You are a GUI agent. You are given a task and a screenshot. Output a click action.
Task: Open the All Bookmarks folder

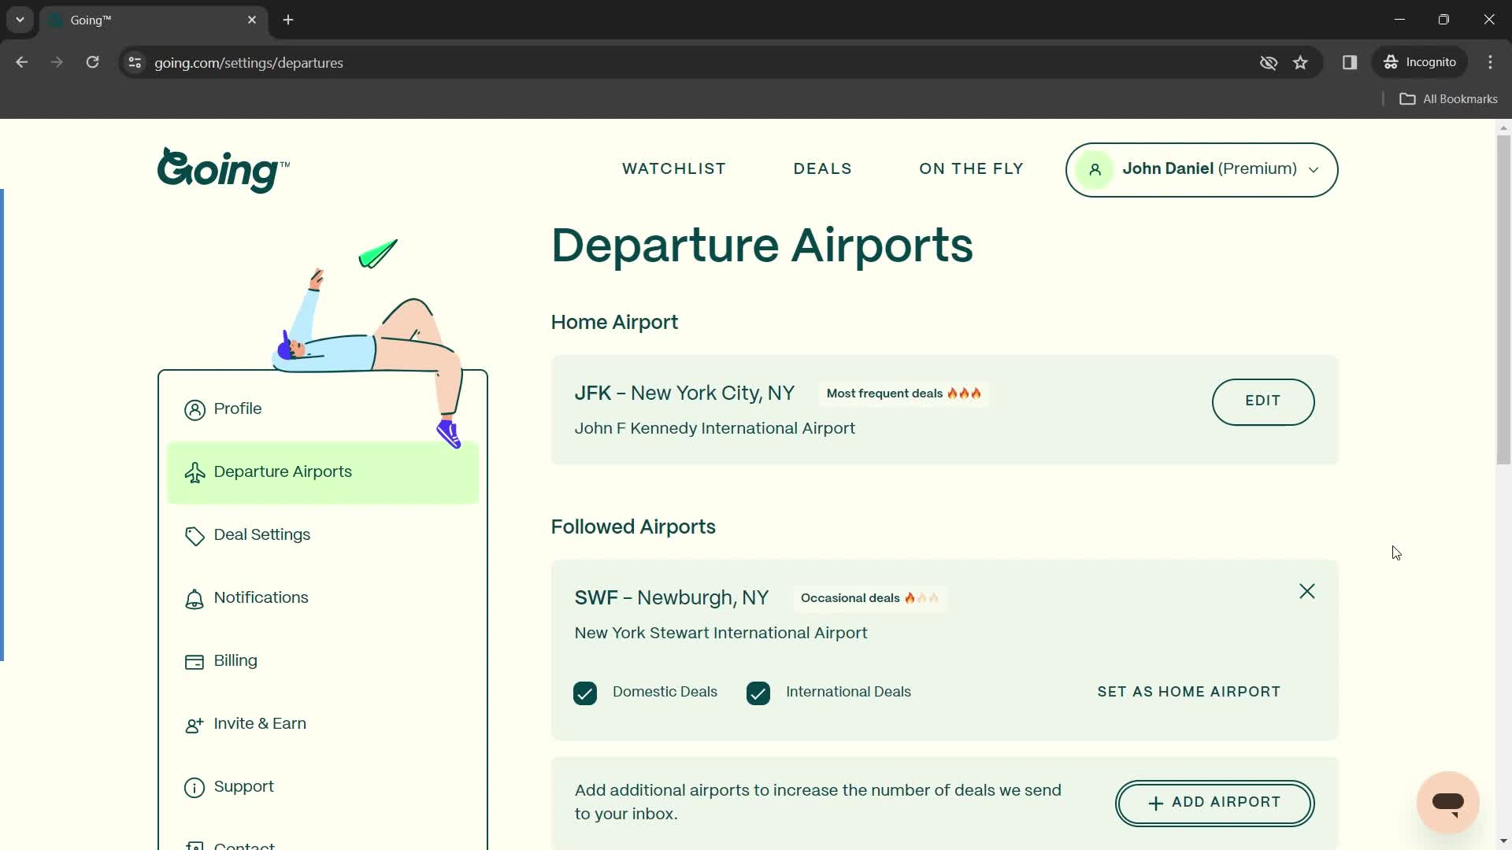pyautogui.click(x=1449, y=99)
